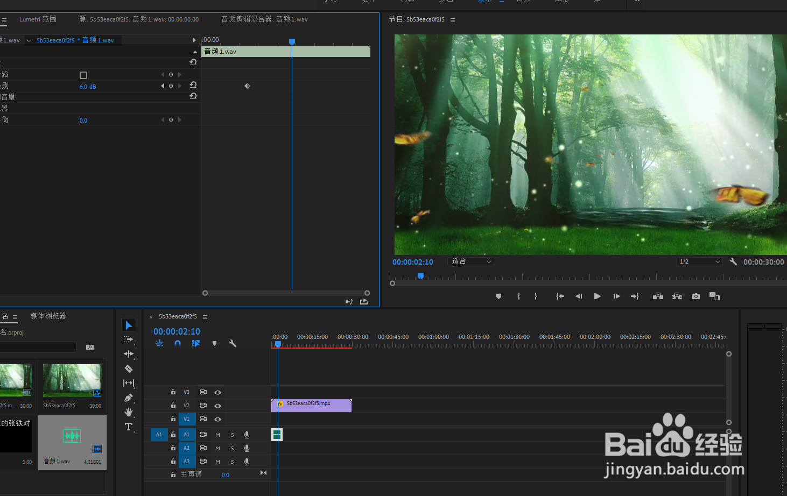Select the Ripple Edit tool
This screenshot has width=787, height=496.
129,354
